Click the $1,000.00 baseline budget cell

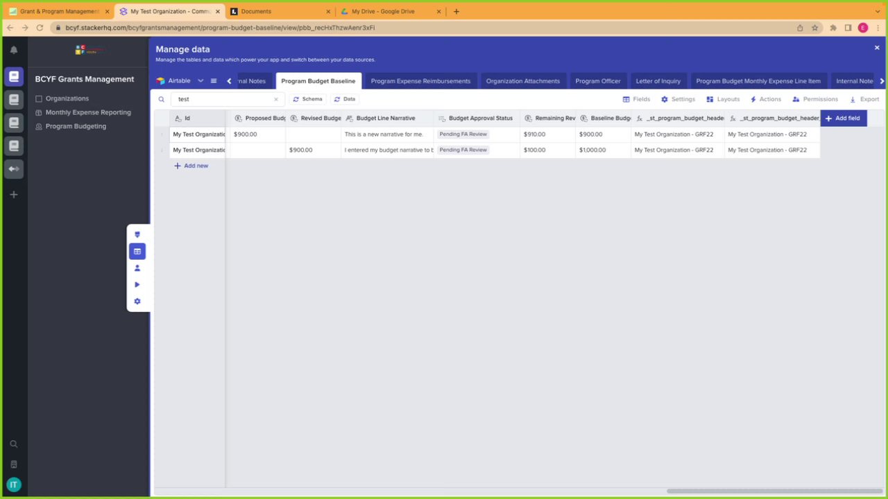pos(603,150)
